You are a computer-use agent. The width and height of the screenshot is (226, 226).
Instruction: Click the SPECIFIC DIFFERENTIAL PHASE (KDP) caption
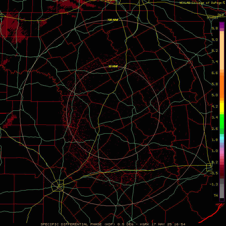(78, 224)
